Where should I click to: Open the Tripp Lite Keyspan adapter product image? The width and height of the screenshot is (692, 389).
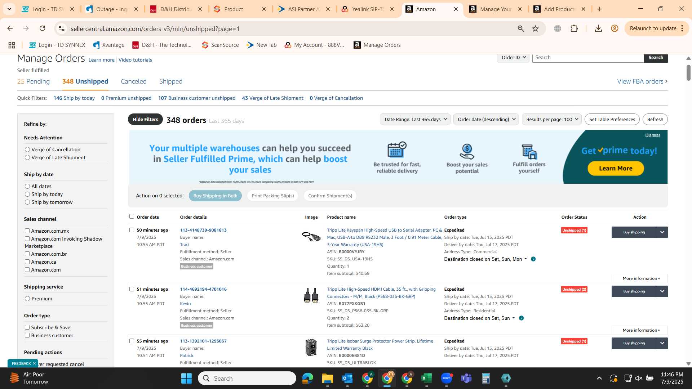tap(311, 237)
